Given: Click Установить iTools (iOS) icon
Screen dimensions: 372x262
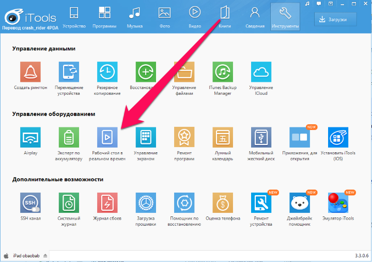Looking at the screenshot, I should pyautogui.click(x=338, y=137).
